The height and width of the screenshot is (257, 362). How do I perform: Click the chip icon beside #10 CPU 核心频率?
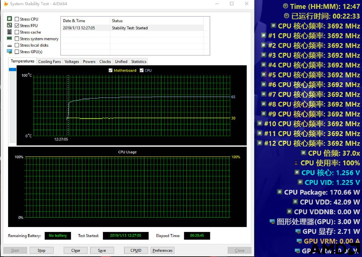click(x=260, y=123)
